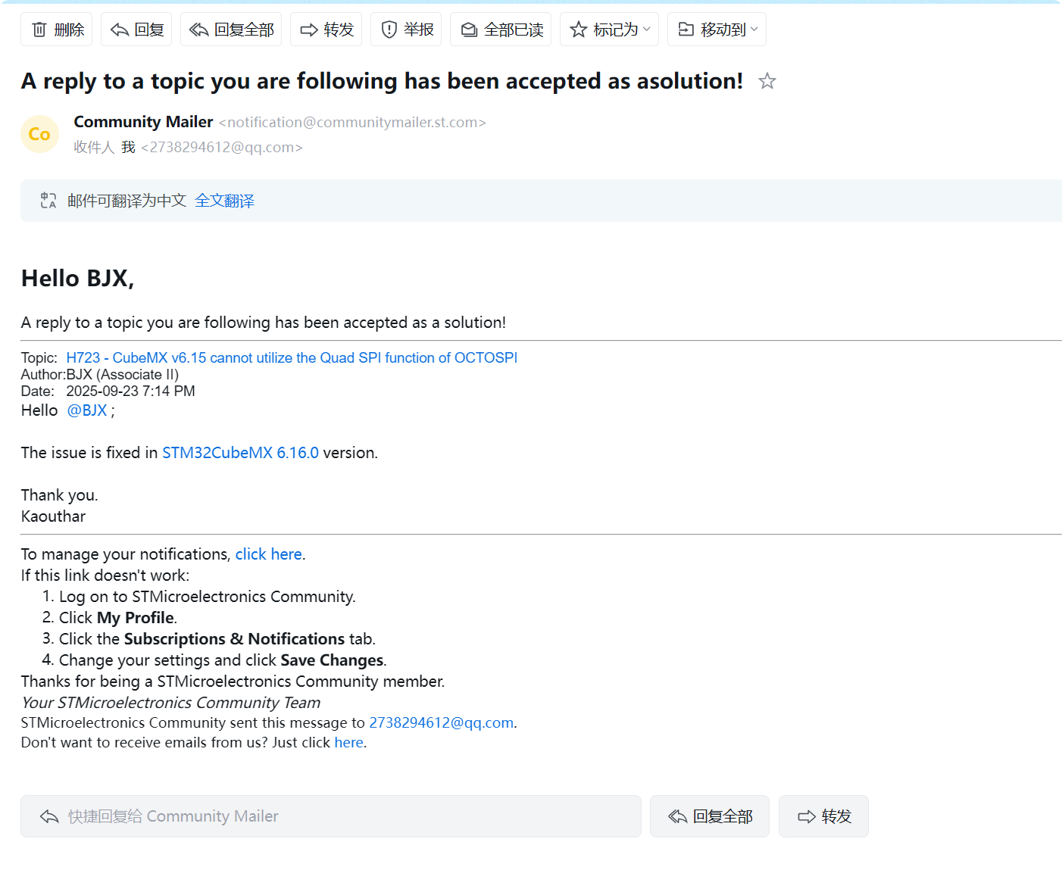
Task: Click the Community Mailer sender avatar
Action: pos(39,134)
